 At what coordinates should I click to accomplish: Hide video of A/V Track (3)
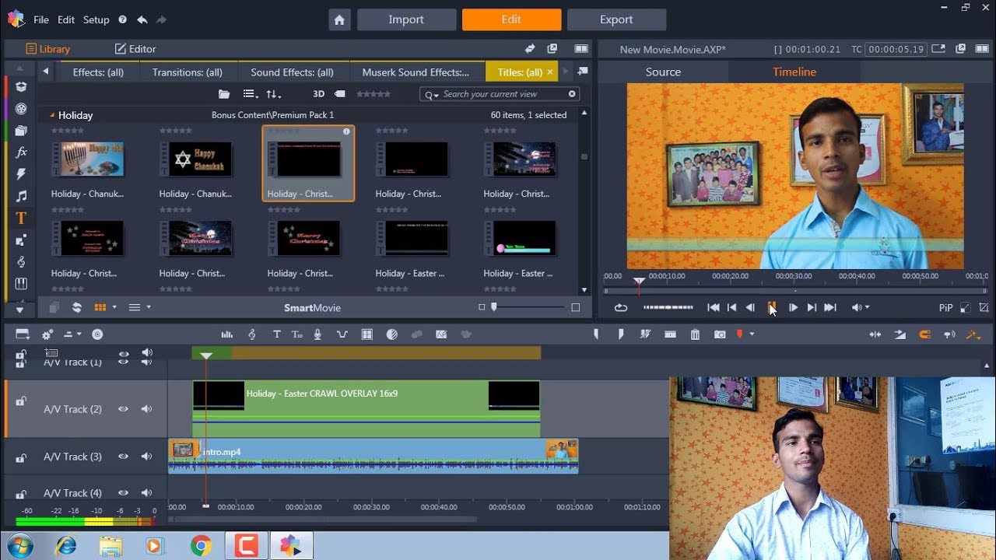[x=123, y=457]
